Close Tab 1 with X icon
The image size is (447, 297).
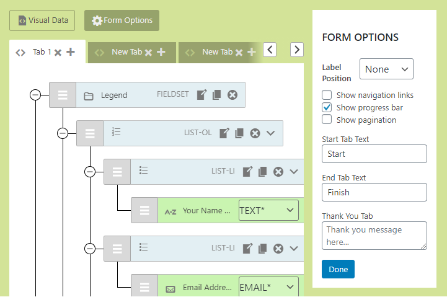coord(58,53)
